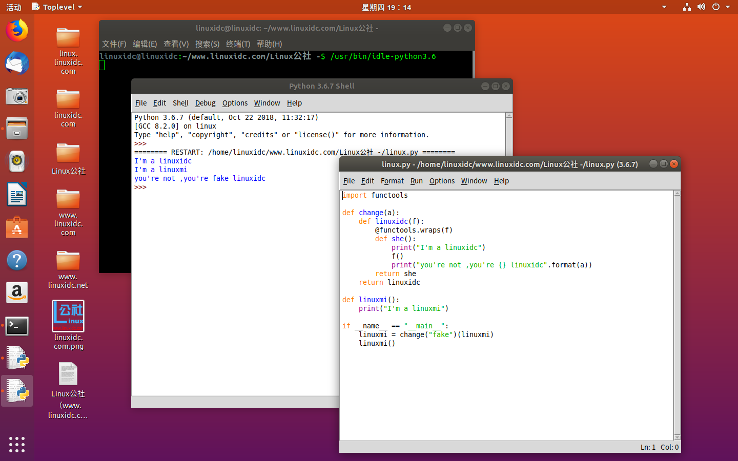Select first IDLE Python icon in dock
This screenshot has width=738, height=461.
[x=17, y=358]
